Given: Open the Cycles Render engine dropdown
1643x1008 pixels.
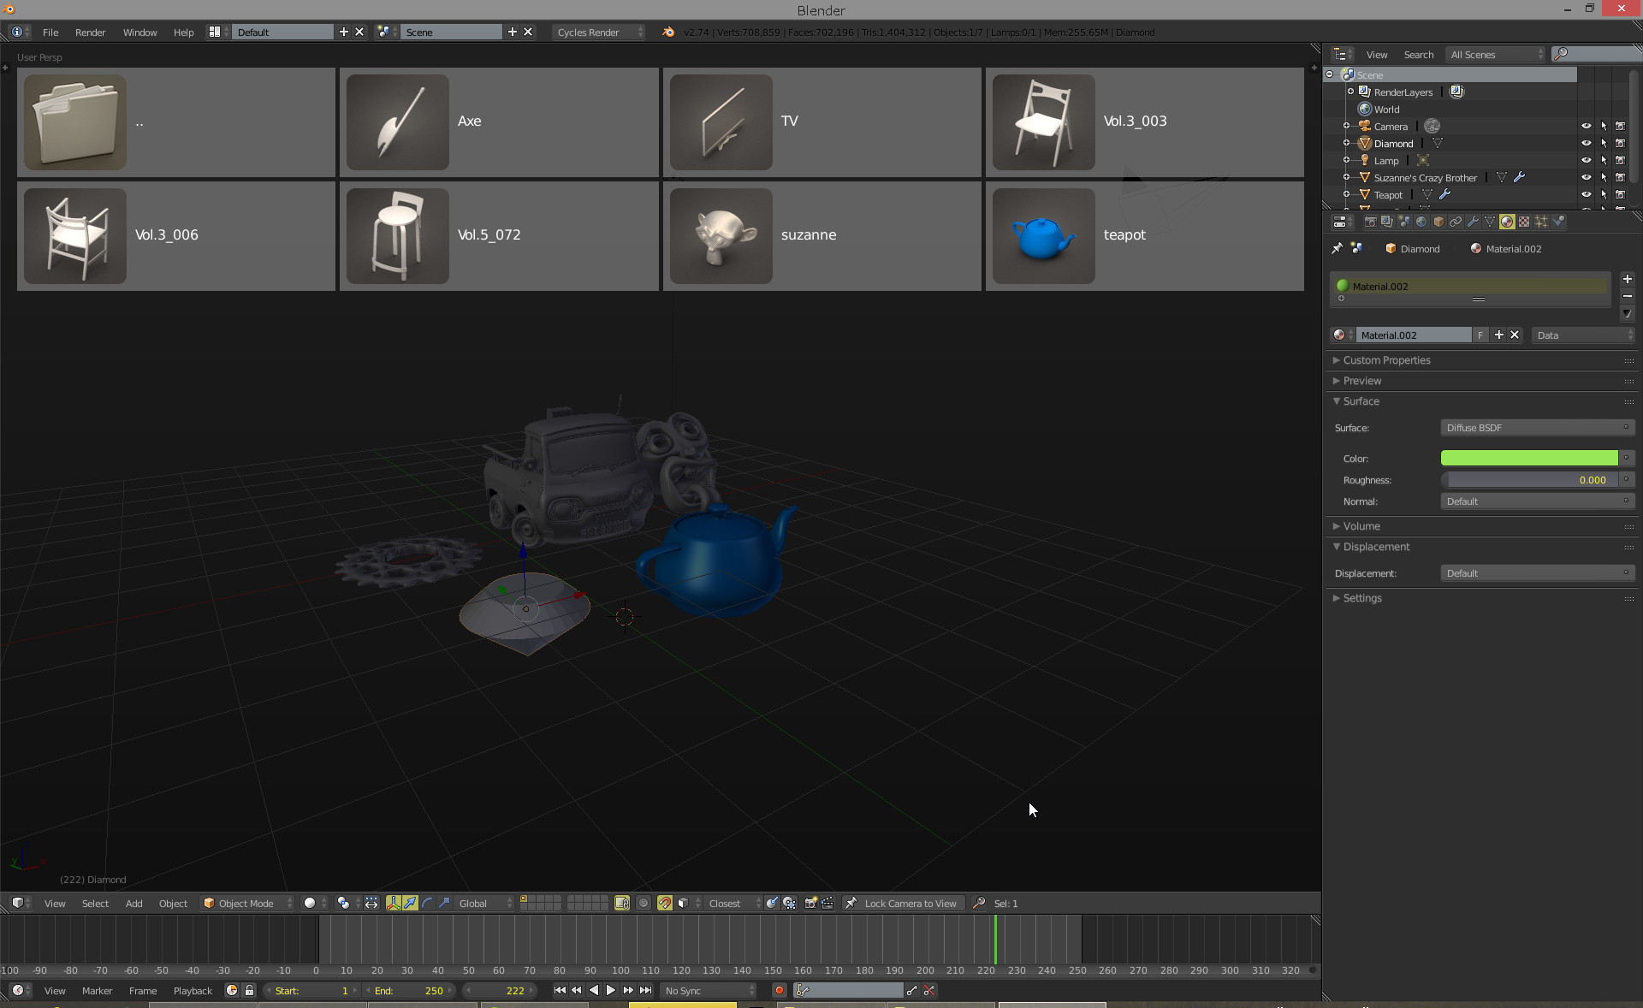Looking at the screenshot, I should [599, 32].
